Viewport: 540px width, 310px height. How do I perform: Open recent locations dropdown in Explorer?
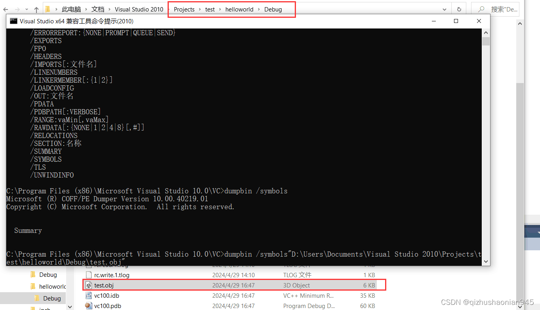click(x=27, y=9)
